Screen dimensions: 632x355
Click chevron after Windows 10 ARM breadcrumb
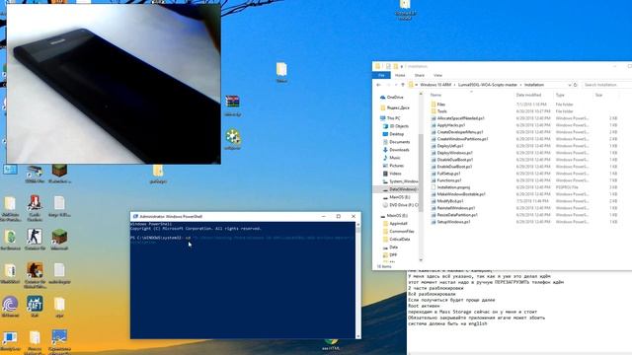[x=454, y=85]
